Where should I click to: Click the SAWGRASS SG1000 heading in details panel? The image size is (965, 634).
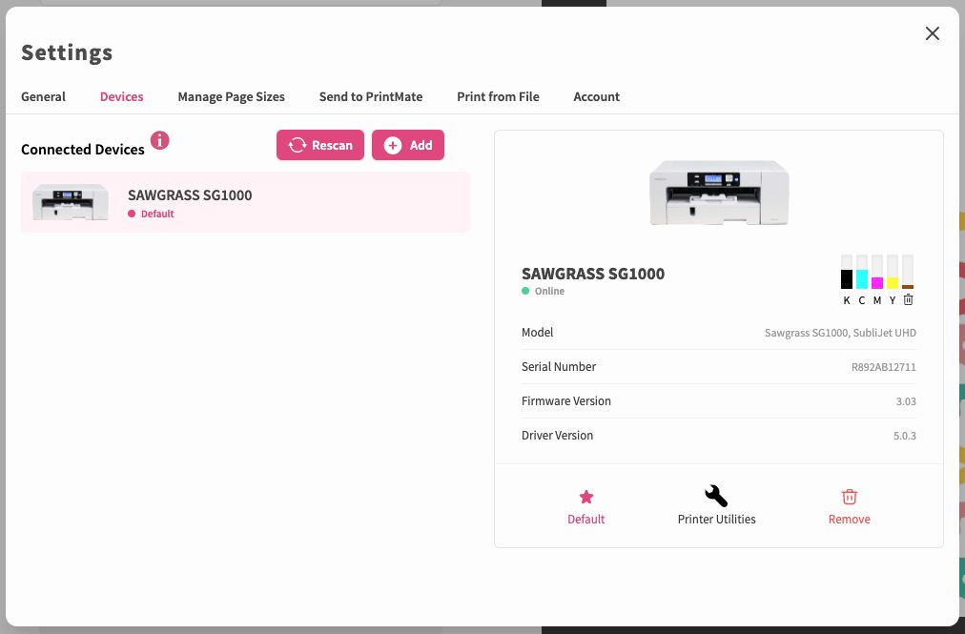[593, 274]
